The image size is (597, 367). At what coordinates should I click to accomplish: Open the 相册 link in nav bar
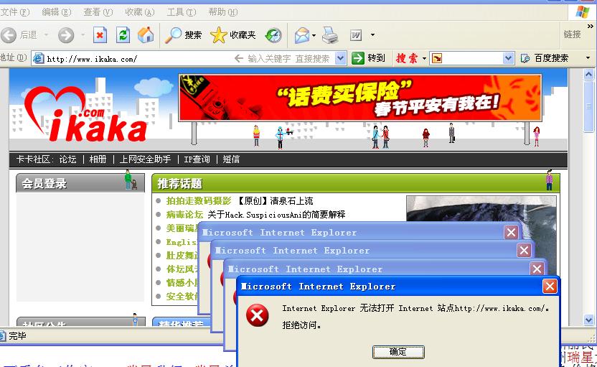[x=98, y=159]
